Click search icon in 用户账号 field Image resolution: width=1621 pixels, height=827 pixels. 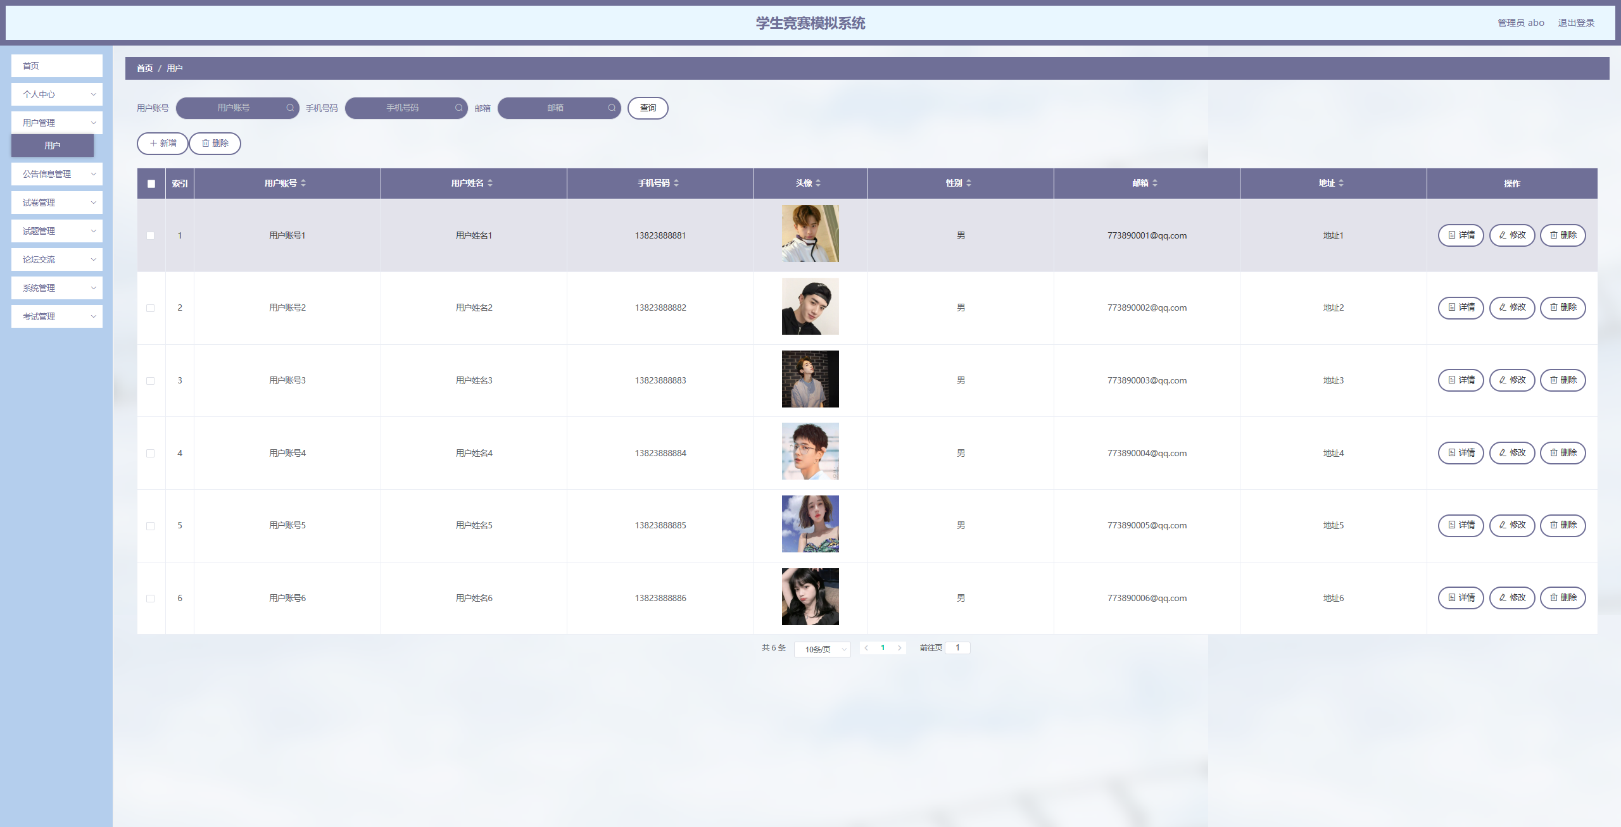click(290, 108)
